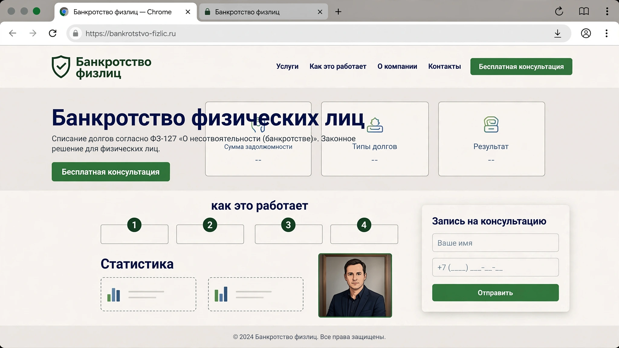Open the 'Контакты' nav item
The height and width of the screenshot is (348, 619).
tap(444, 66)
